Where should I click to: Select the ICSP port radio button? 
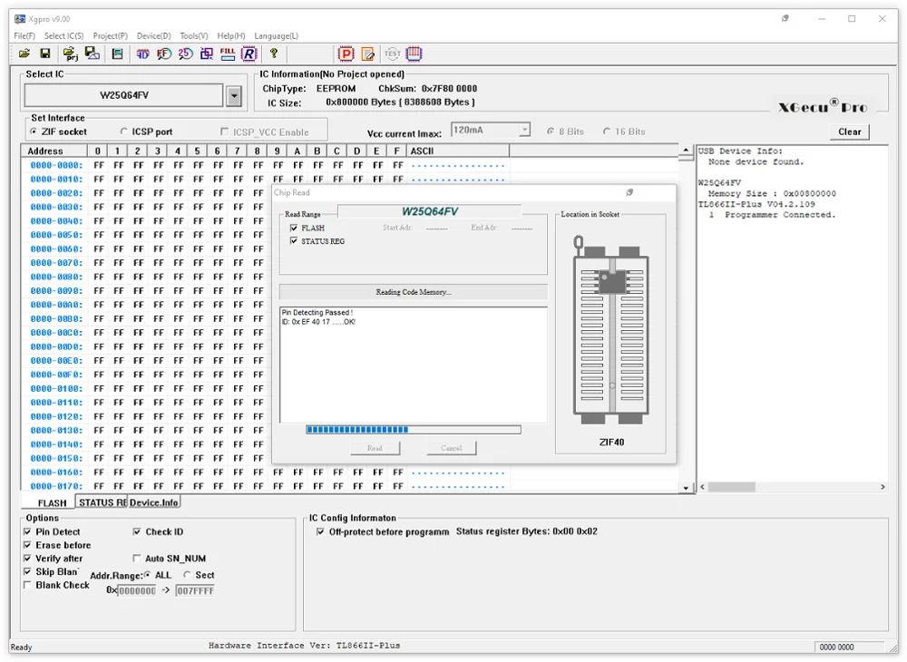point(124,132)
